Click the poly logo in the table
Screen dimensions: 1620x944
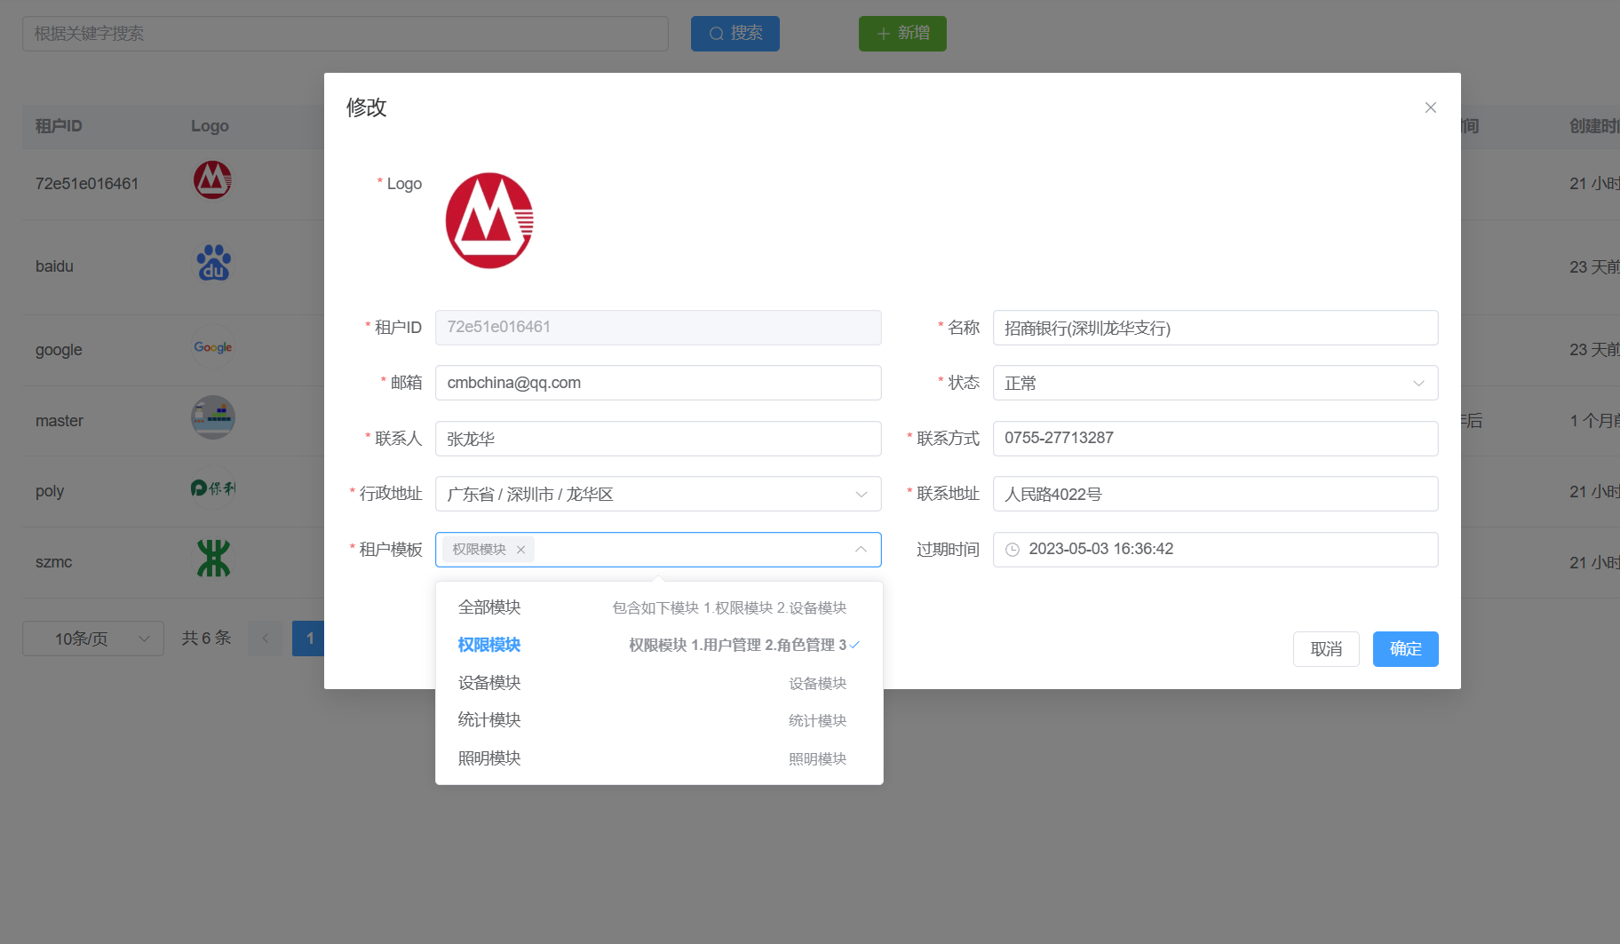pyautogui.click(x=213, y=488)
